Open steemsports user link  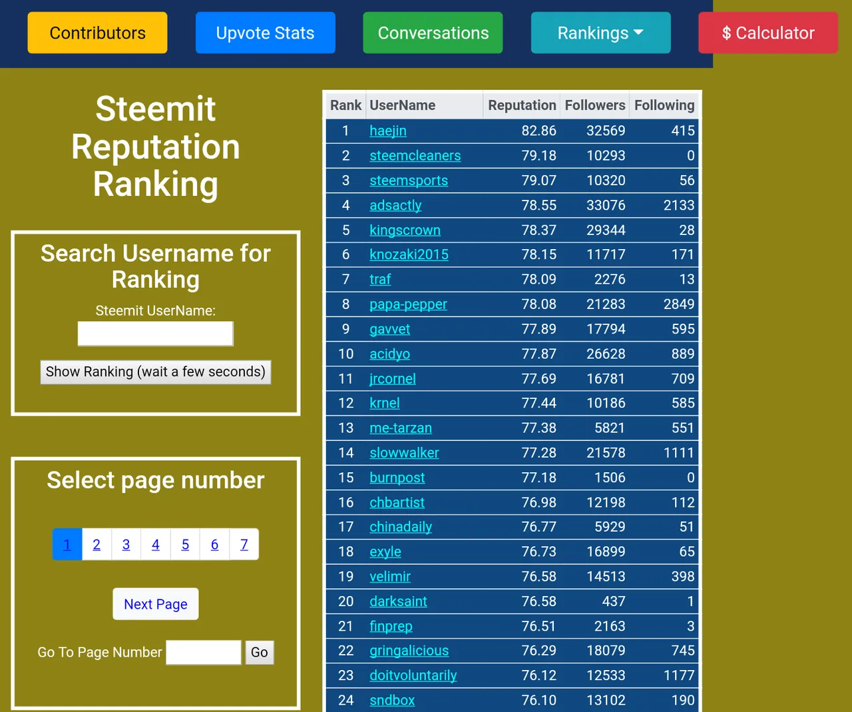[x=409, y=180]
